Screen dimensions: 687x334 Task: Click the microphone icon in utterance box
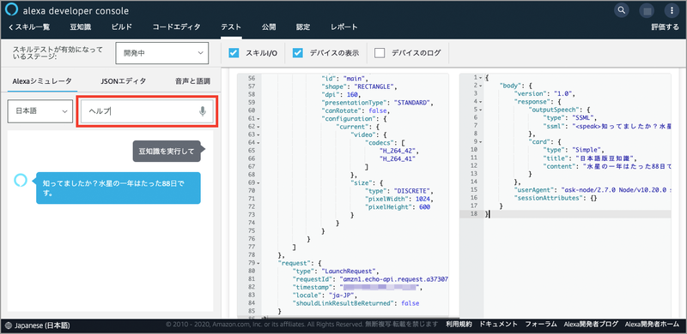[202, 111]
